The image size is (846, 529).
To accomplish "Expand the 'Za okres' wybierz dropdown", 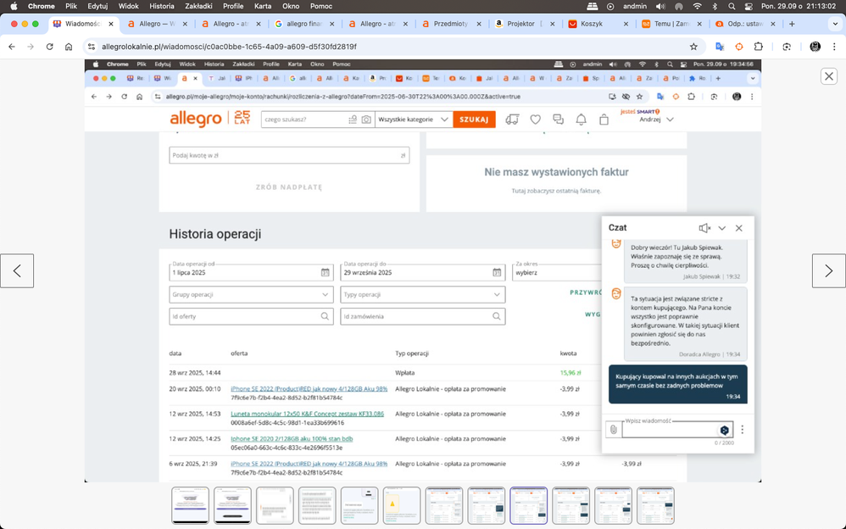I will click(557, 273).
